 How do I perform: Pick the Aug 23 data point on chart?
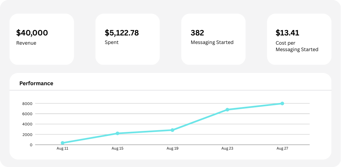227,110
